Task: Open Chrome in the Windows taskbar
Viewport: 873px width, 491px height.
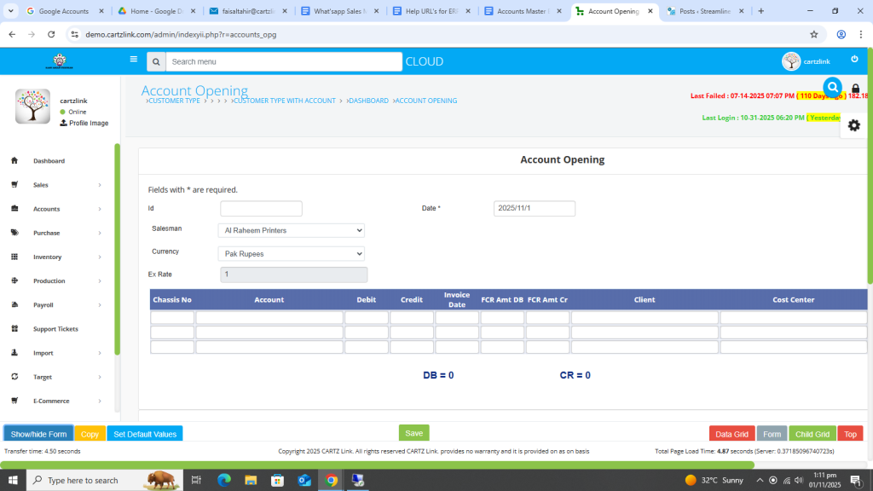Action: [x=331, y=481]
